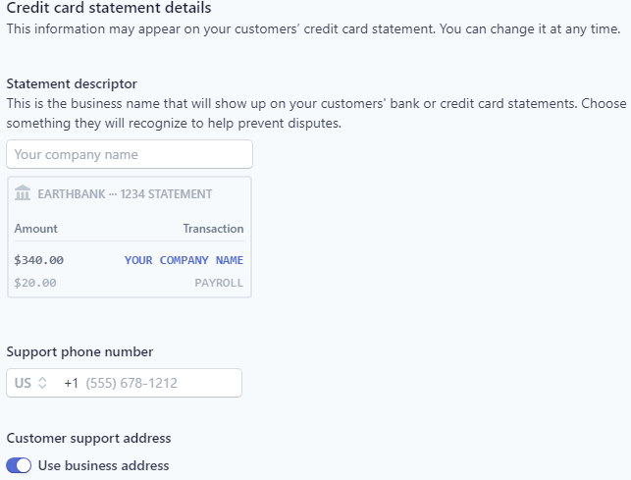Click the up-down chevron beside US

[x=42, y=383]
